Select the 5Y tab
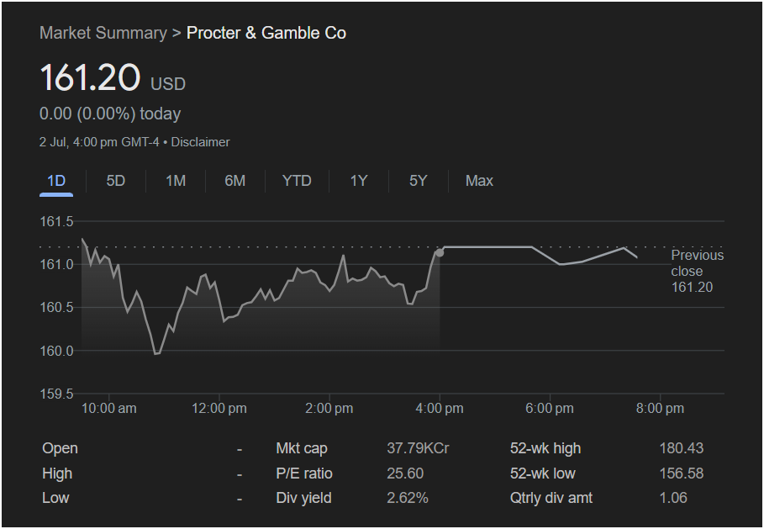 [418, 181]
